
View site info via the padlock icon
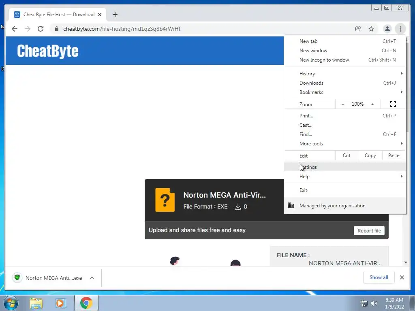click(57, 29)
